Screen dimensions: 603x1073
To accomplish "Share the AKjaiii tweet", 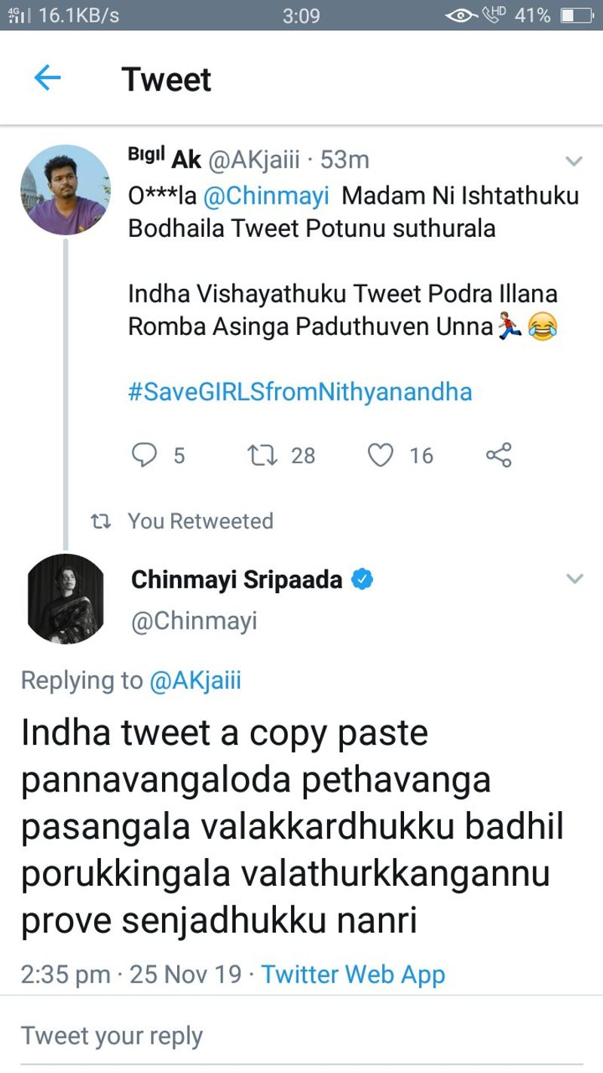I will coord(498,455).
